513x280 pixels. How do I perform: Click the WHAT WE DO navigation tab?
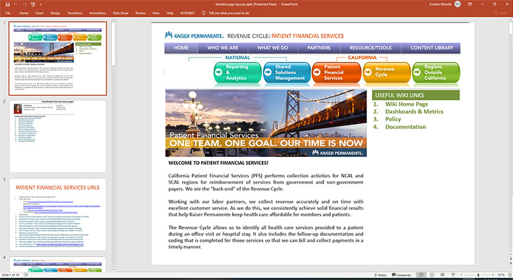coord(273,48)
